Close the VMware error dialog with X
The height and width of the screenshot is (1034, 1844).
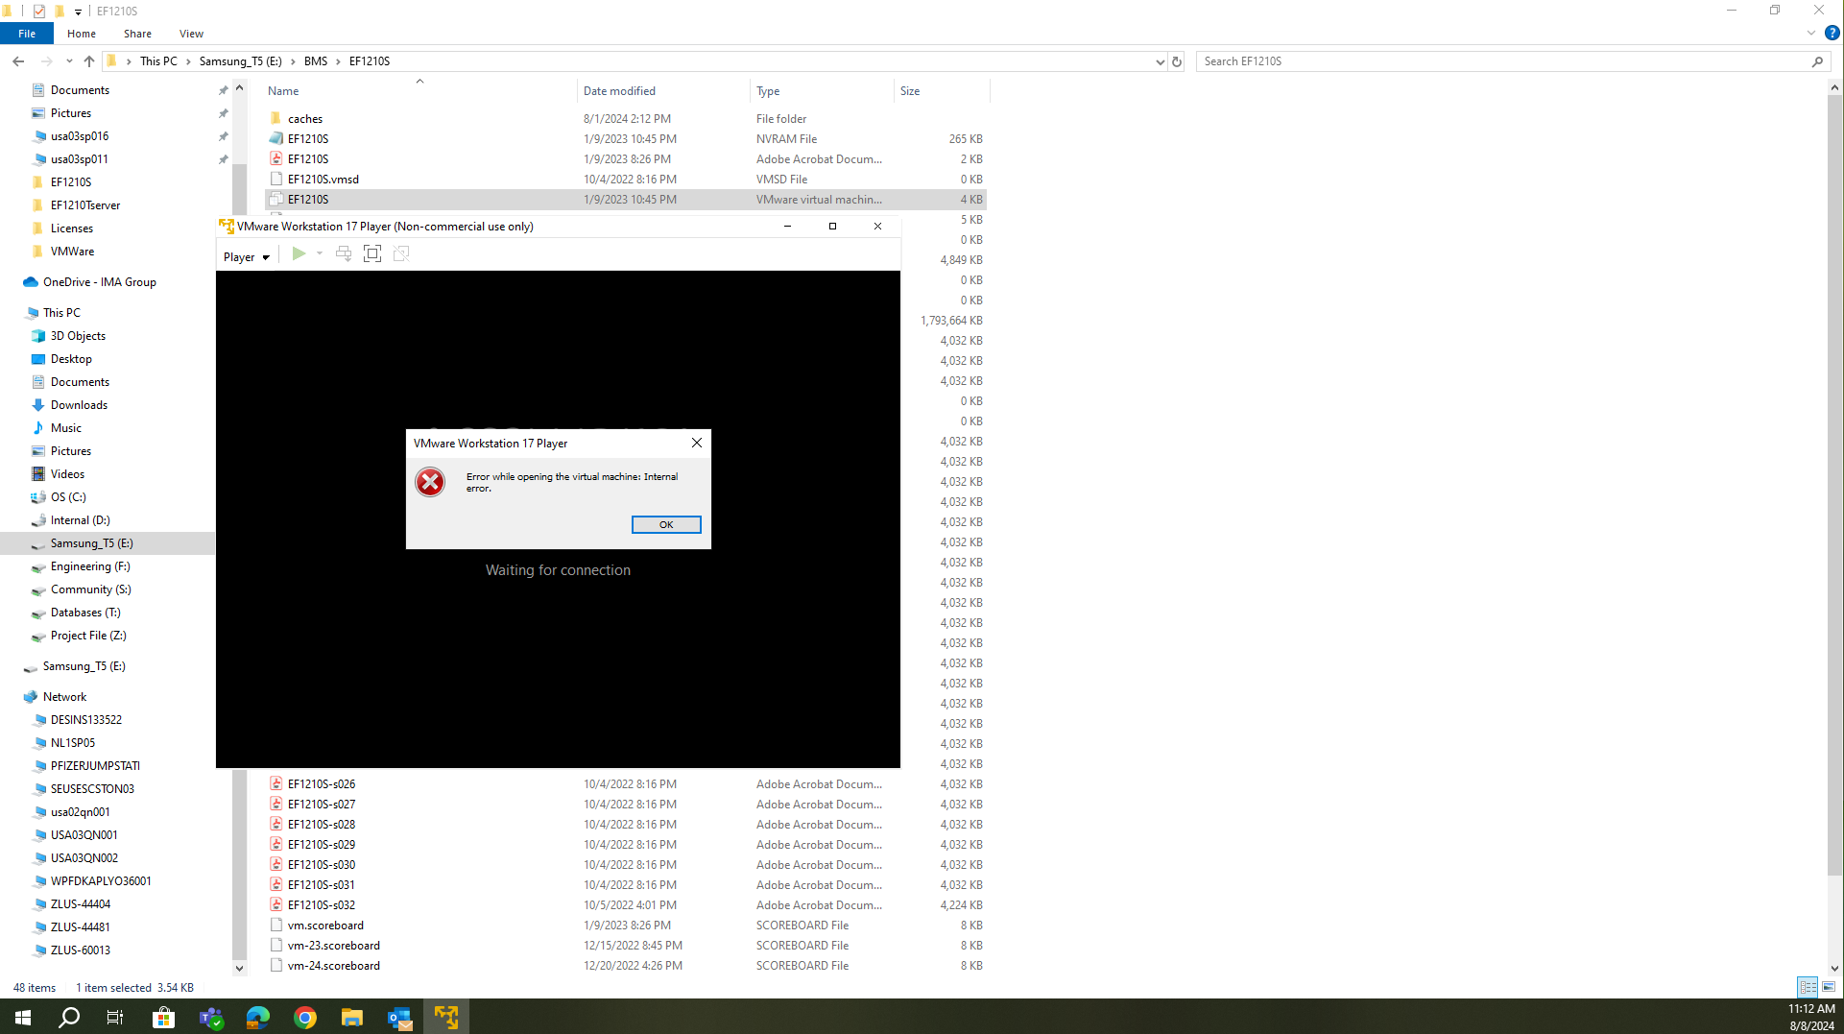tap(697, 443)
